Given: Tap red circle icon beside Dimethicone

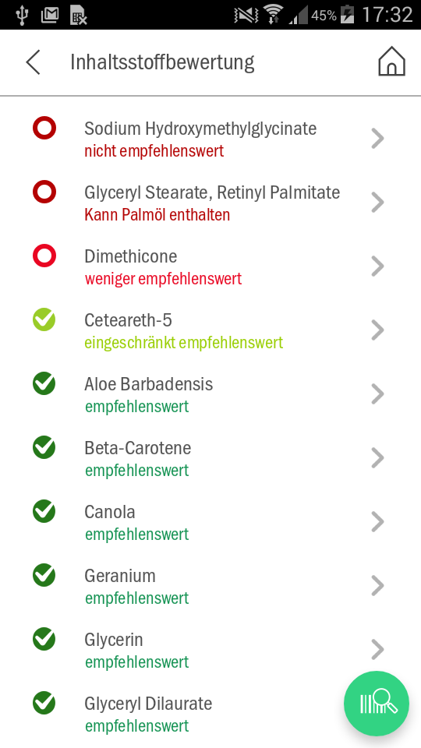Looking at the screenshot, I should click(44, 256).
